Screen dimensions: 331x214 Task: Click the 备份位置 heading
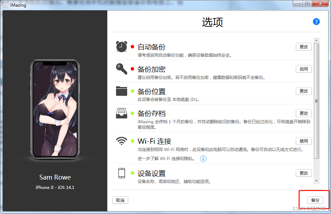(152, 92)
